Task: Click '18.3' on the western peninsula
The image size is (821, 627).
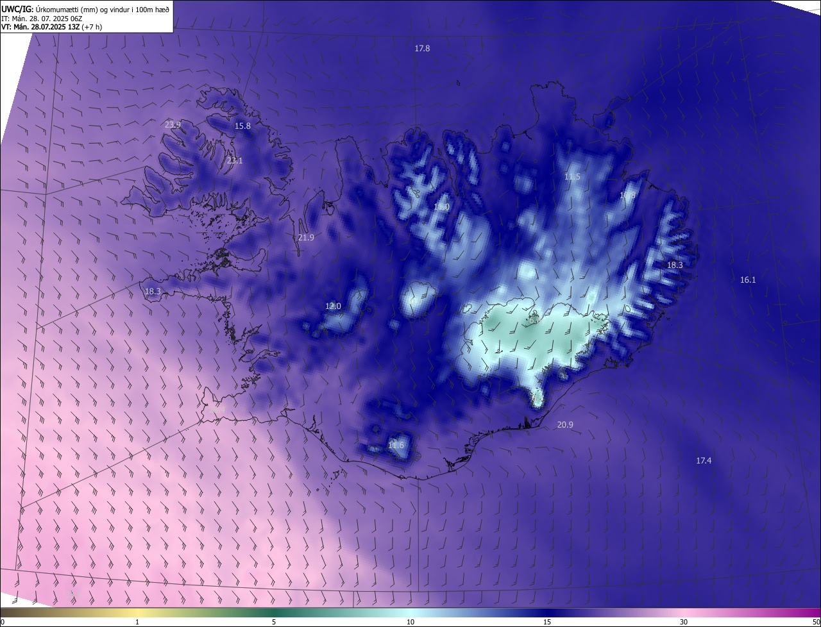Action: pos(153,292)
